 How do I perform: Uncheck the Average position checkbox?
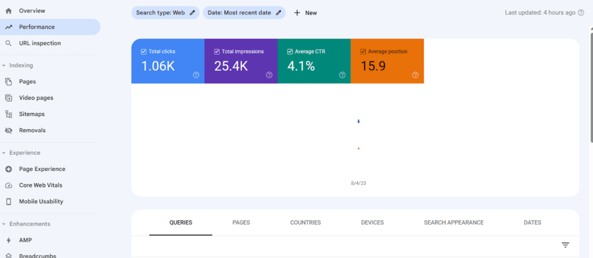(363, 52)
